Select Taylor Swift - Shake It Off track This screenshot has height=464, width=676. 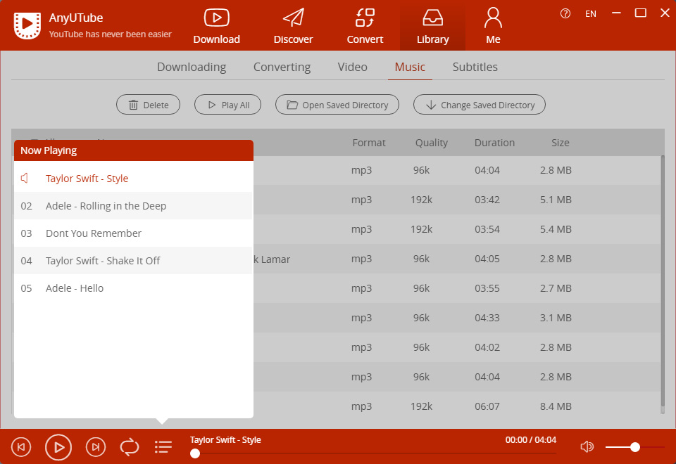133,260
